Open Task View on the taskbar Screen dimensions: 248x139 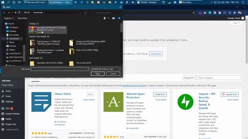coord(19,2)
